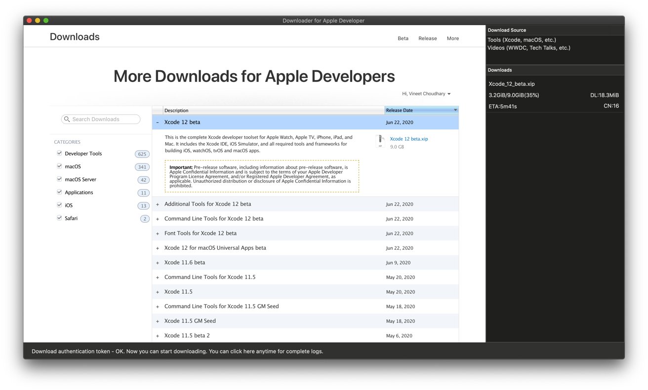
Task: Click the Important pre-release notice box
Action: (262, 176)
